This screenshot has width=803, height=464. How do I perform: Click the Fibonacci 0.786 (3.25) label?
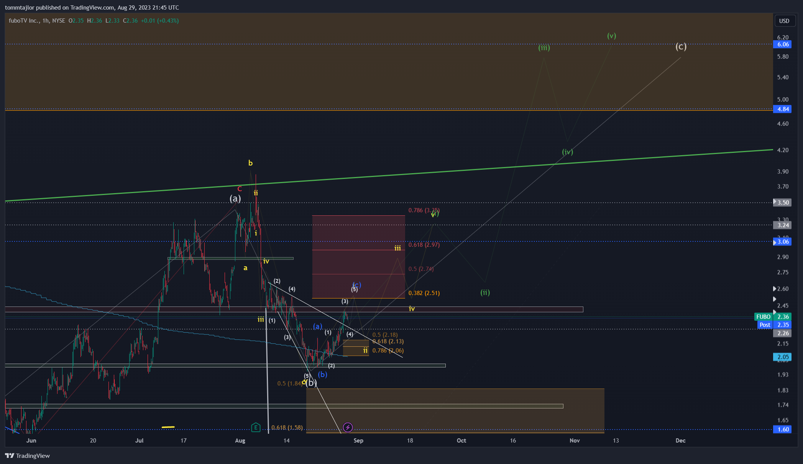(x=424, y=210)
